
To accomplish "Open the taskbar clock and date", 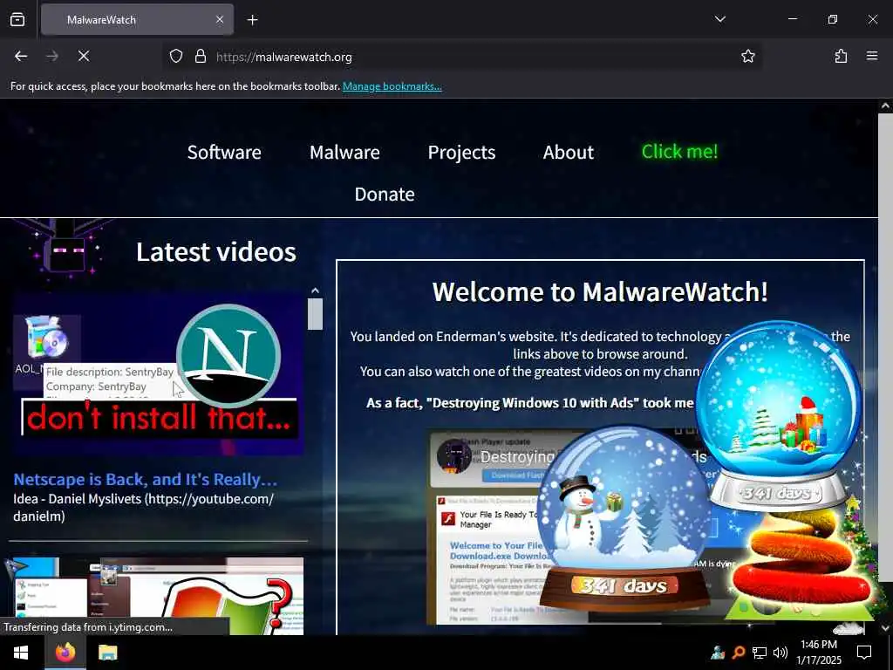I will click(x=818, y=653).
